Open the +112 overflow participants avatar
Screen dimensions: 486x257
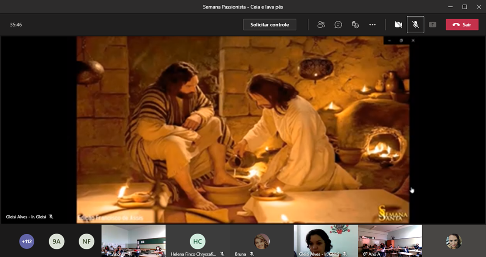pyautogui.click(x=27, y=241)
